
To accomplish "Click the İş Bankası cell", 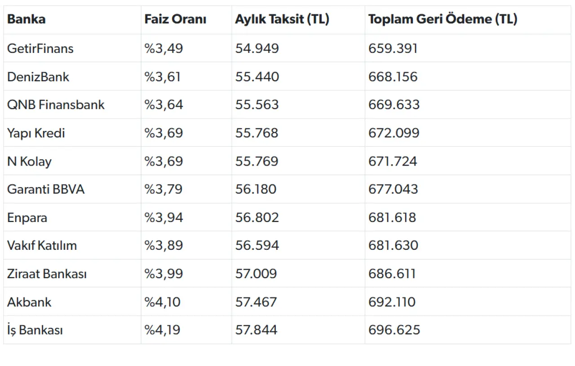I will pos(35,330).
